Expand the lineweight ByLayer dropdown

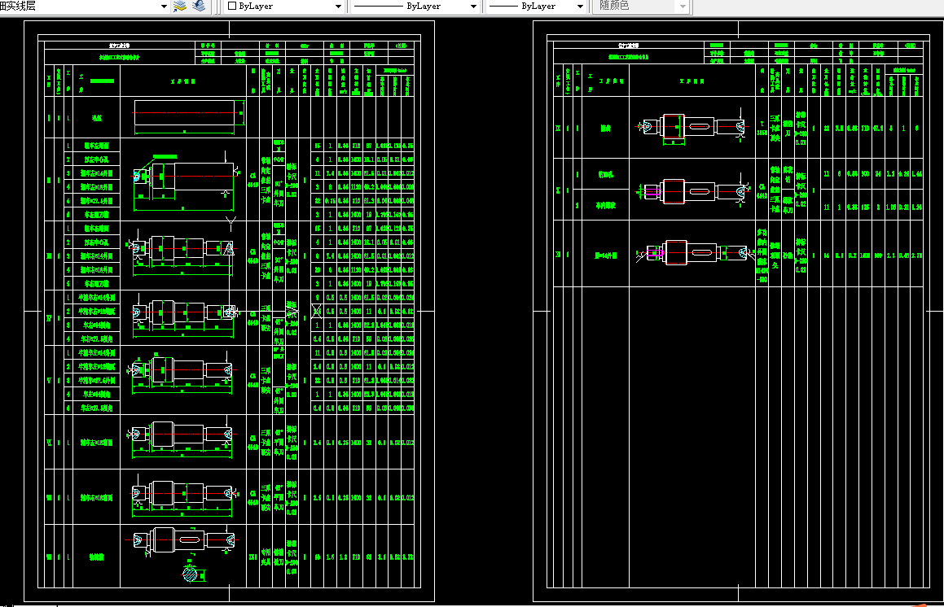click(580, 7)
